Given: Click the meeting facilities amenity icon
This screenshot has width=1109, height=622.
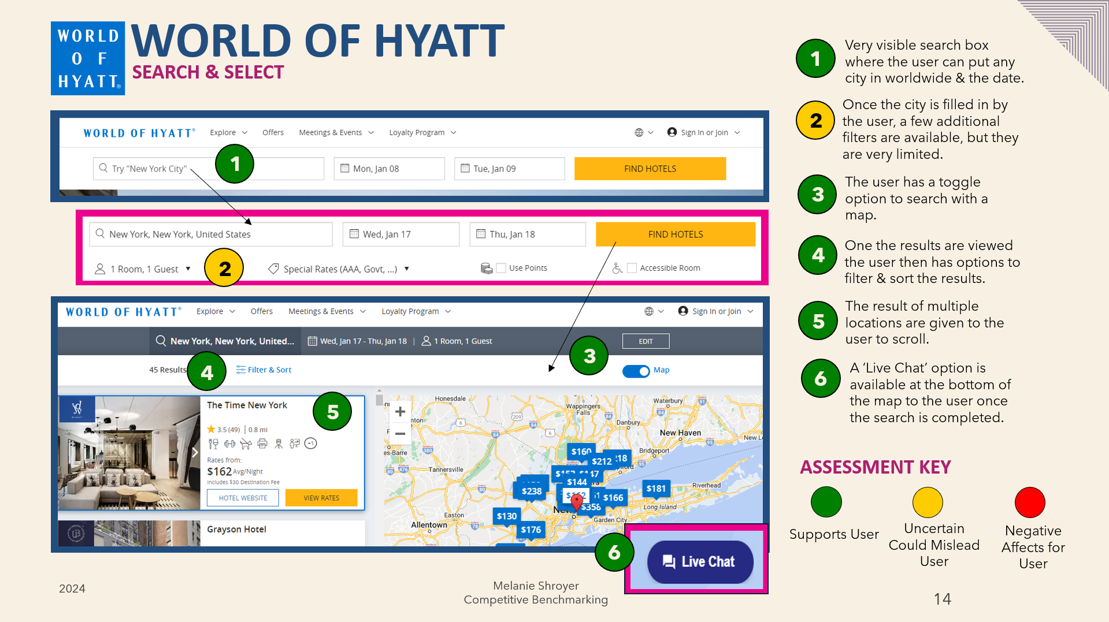Looking at the screenshot, I should (295, 444).
